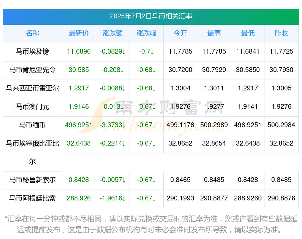
Task: Select high value 30.7920
Action: [214, 70]
